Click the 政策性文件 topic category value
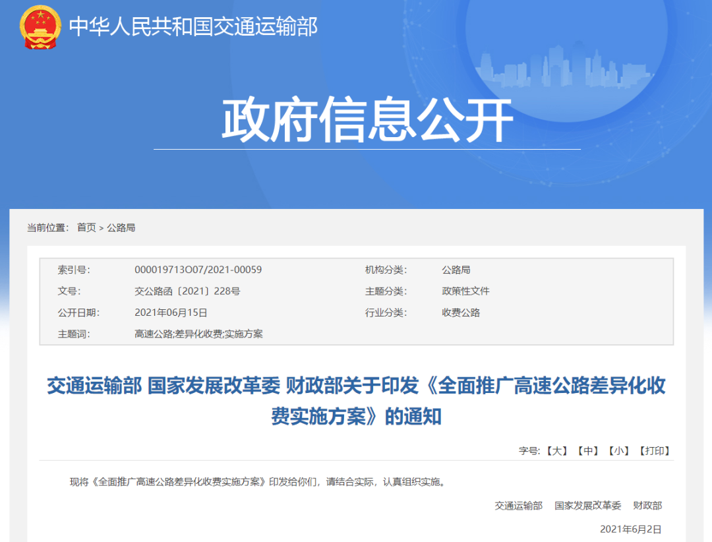This screenshot has width=712, height=542. 465,291
